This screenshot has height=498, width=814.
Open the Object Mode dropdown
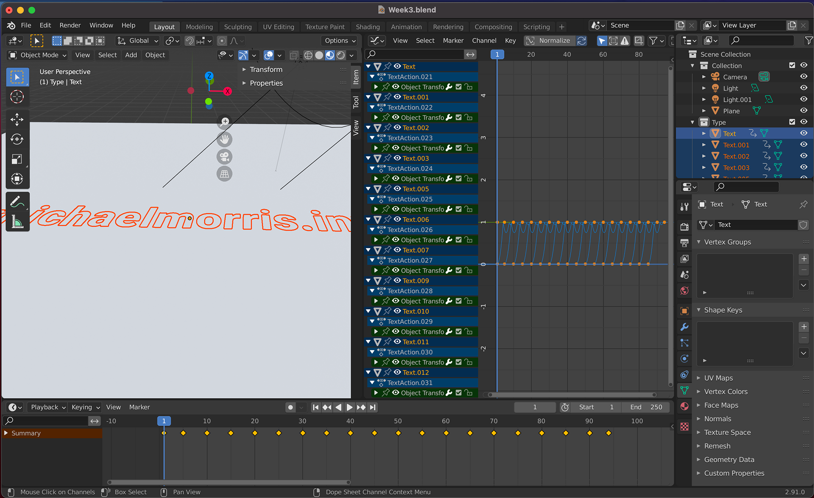pos(38,55)
